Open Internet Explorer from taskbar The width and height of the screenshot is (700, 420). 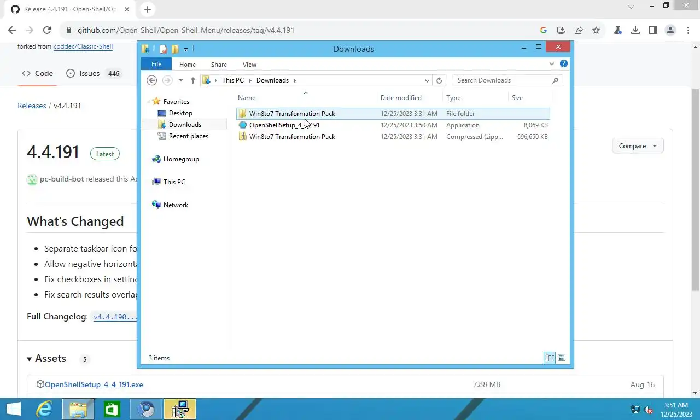(x=44, y=409)
